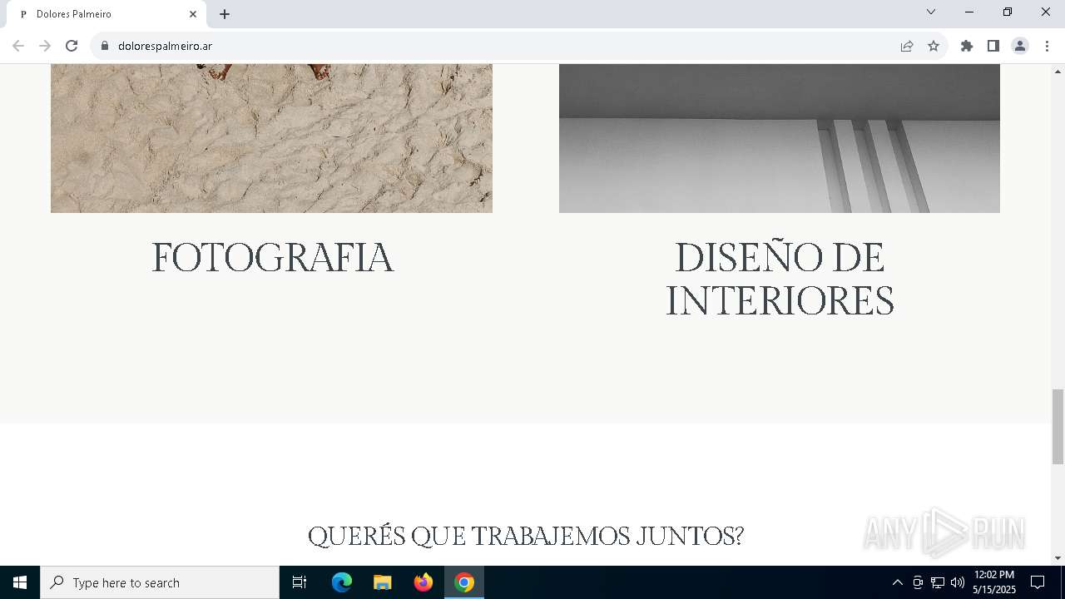The width and height of the screenshot is (1065, 599).
Task: Bookmark this page with the star icon
Action: (x=934, y=46)
